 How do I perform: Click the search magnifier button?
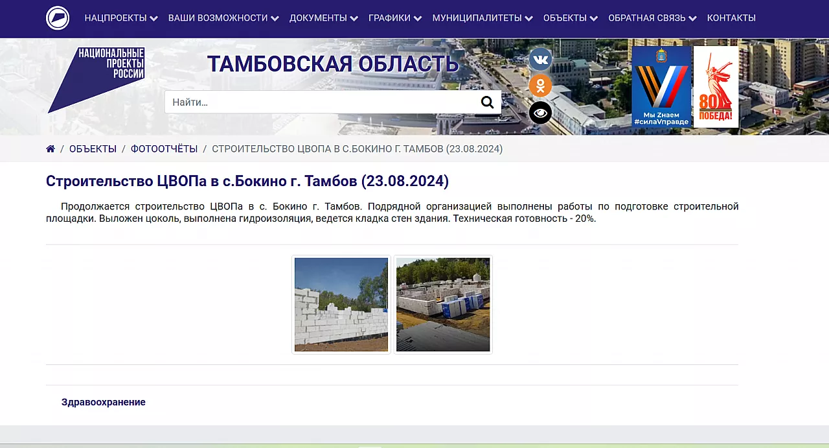(x=487, y=102)
